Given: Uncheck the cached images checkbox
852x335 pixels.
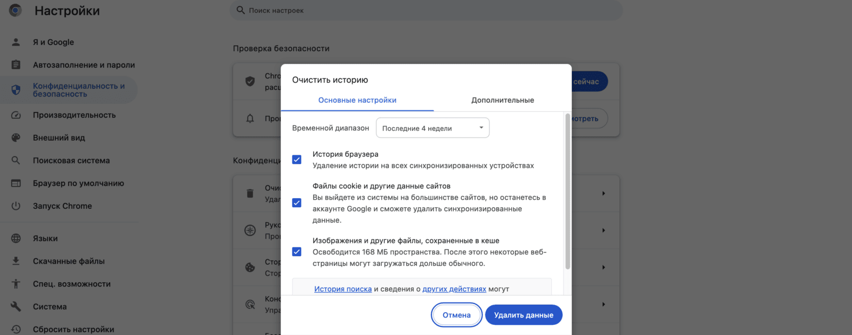Looking at the screenshot, I should point(297,252).
